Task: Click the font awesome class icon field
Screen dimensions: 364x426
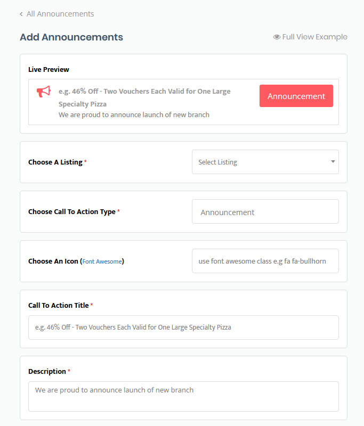Action: point(265,261)
